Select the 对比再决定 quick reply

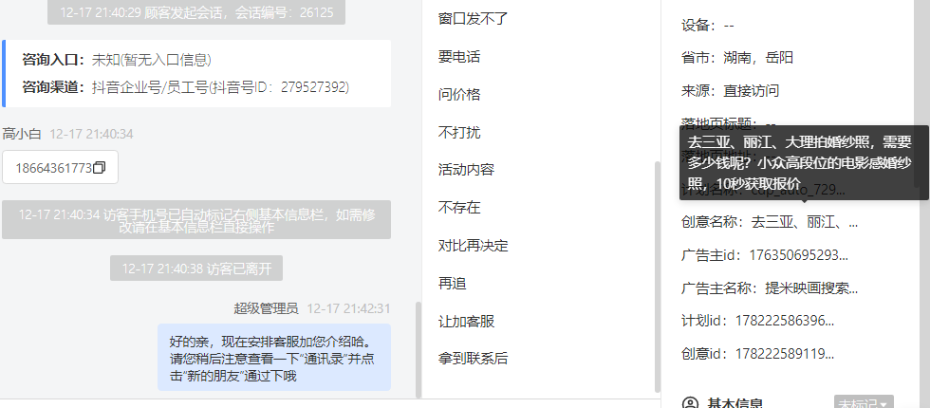click(x=474, y=246)
